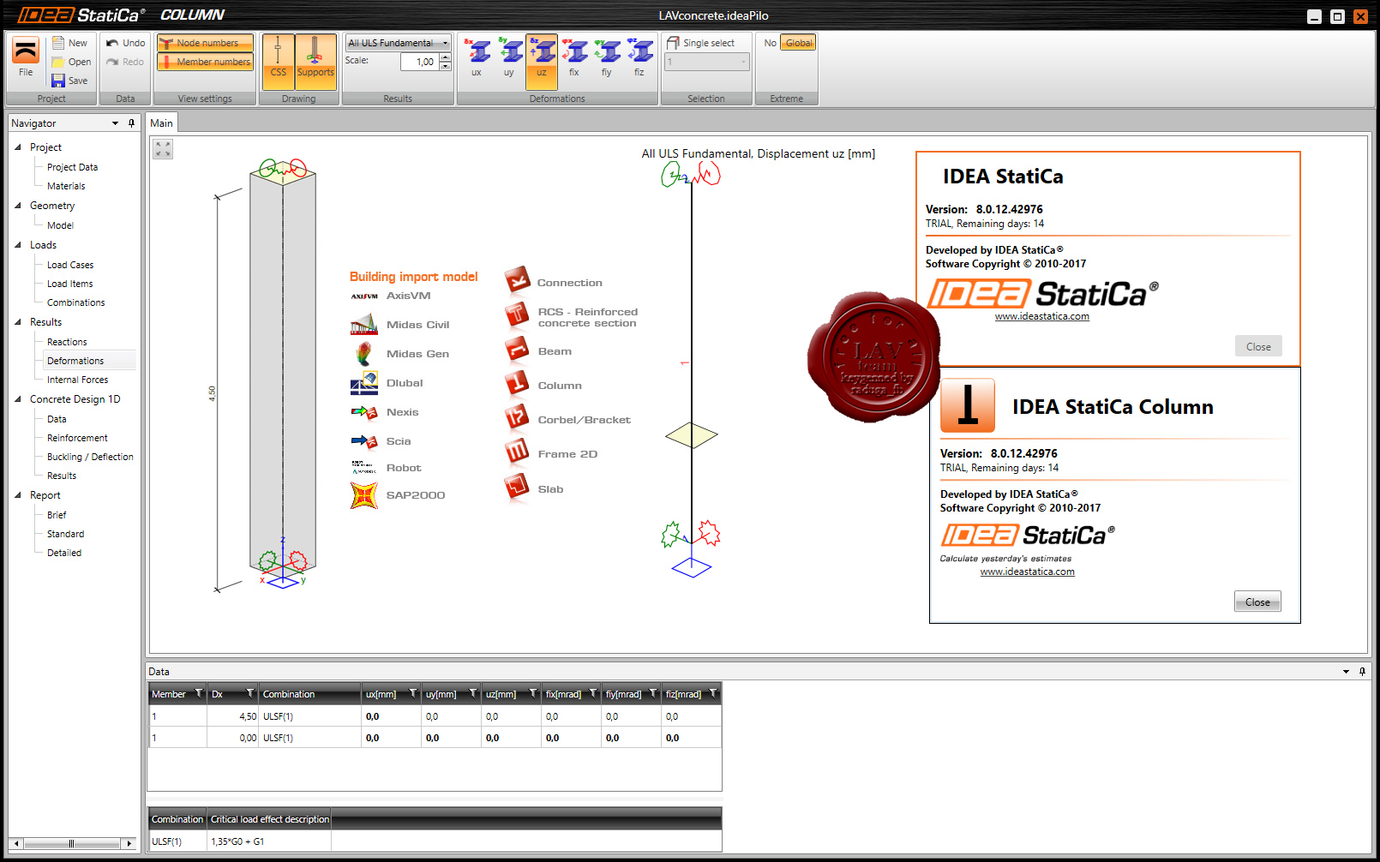The image size is (1380, 862).
Task: Open Project Data in navigator
Action: point(72,167)
